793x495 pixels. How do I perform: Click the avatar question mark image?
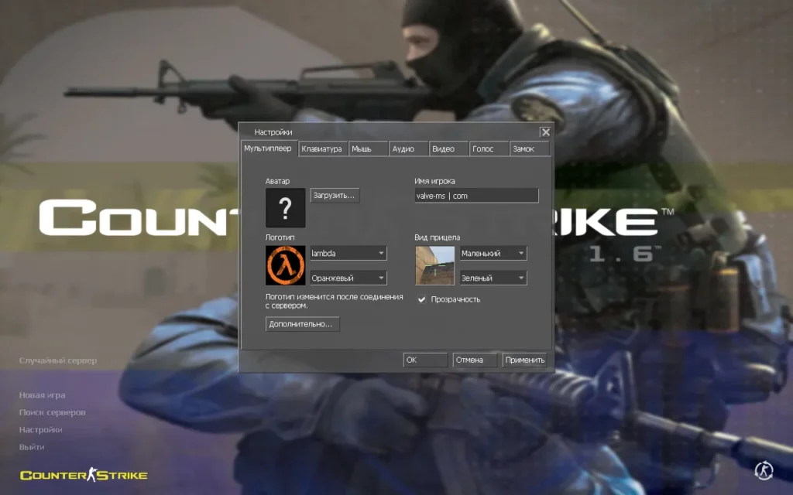tap(285, 208)
